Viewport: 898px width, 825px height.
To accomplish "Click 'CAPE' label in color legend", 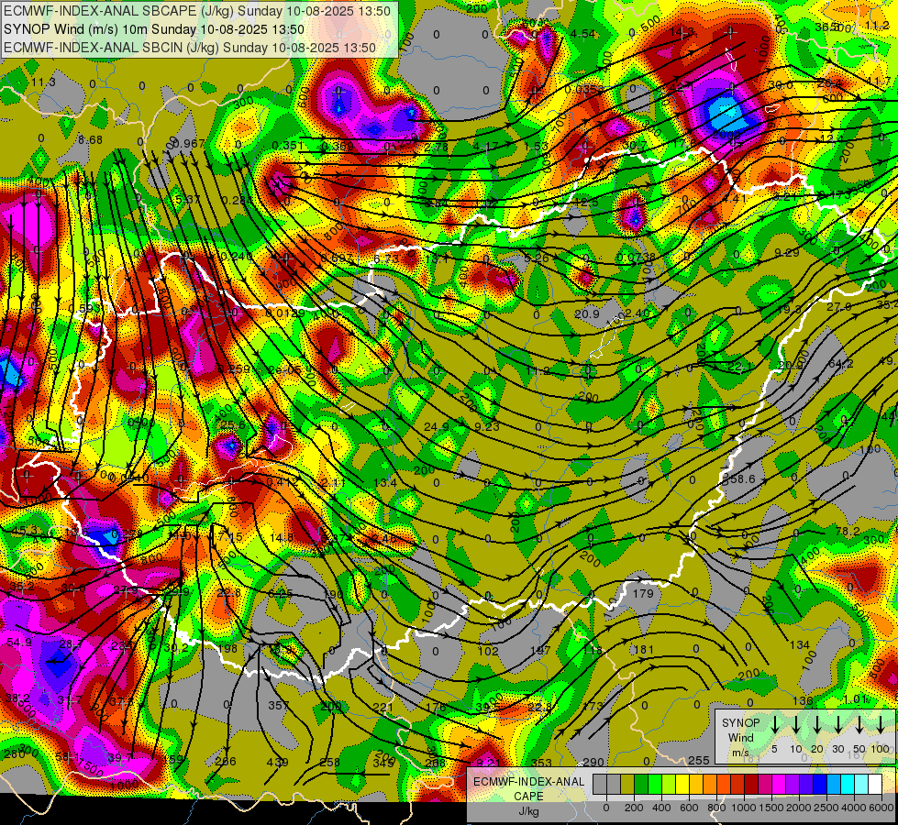I will (x=528, y=797).
